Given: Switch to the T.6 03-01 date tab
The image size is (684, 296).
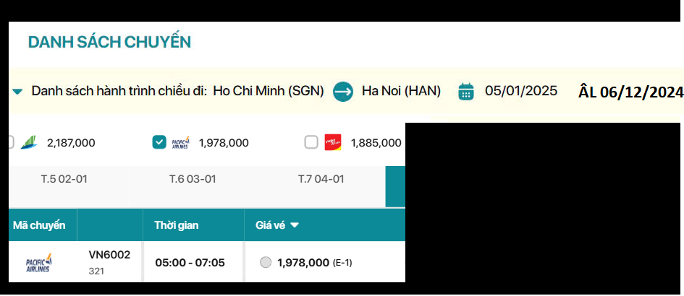Looking at the screenshot, I should (192, 179).
